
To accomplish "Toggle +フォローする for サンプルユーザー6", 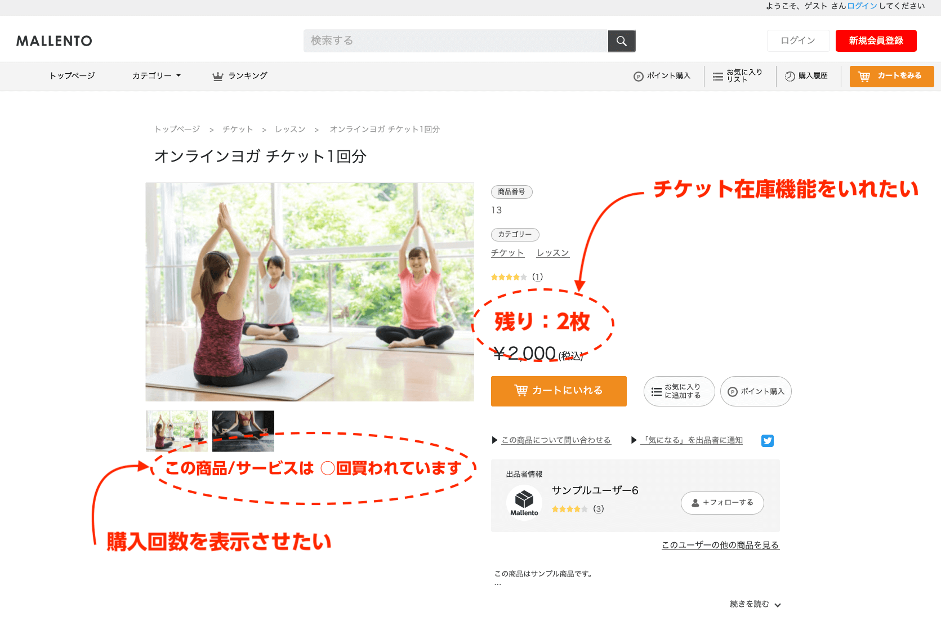I will click(722, 503).
